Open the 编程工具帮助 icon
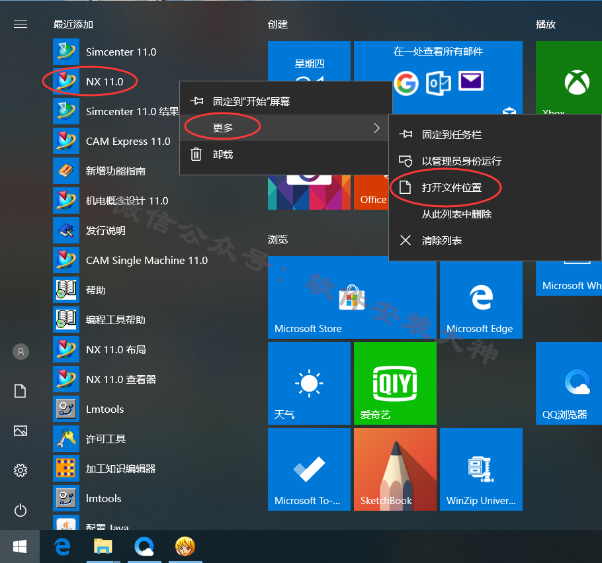 click(66, 320)
